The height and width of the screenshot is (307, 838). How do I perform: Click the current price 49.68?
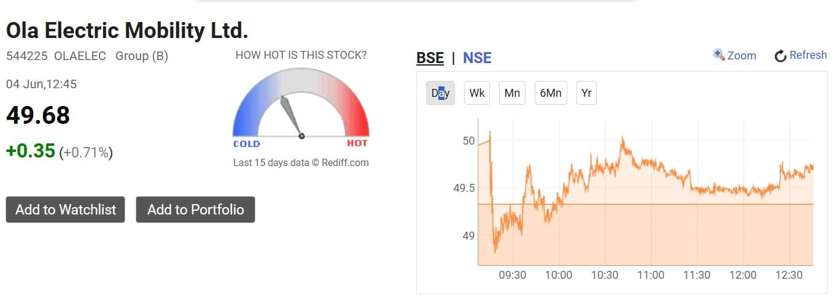point(38,115)
